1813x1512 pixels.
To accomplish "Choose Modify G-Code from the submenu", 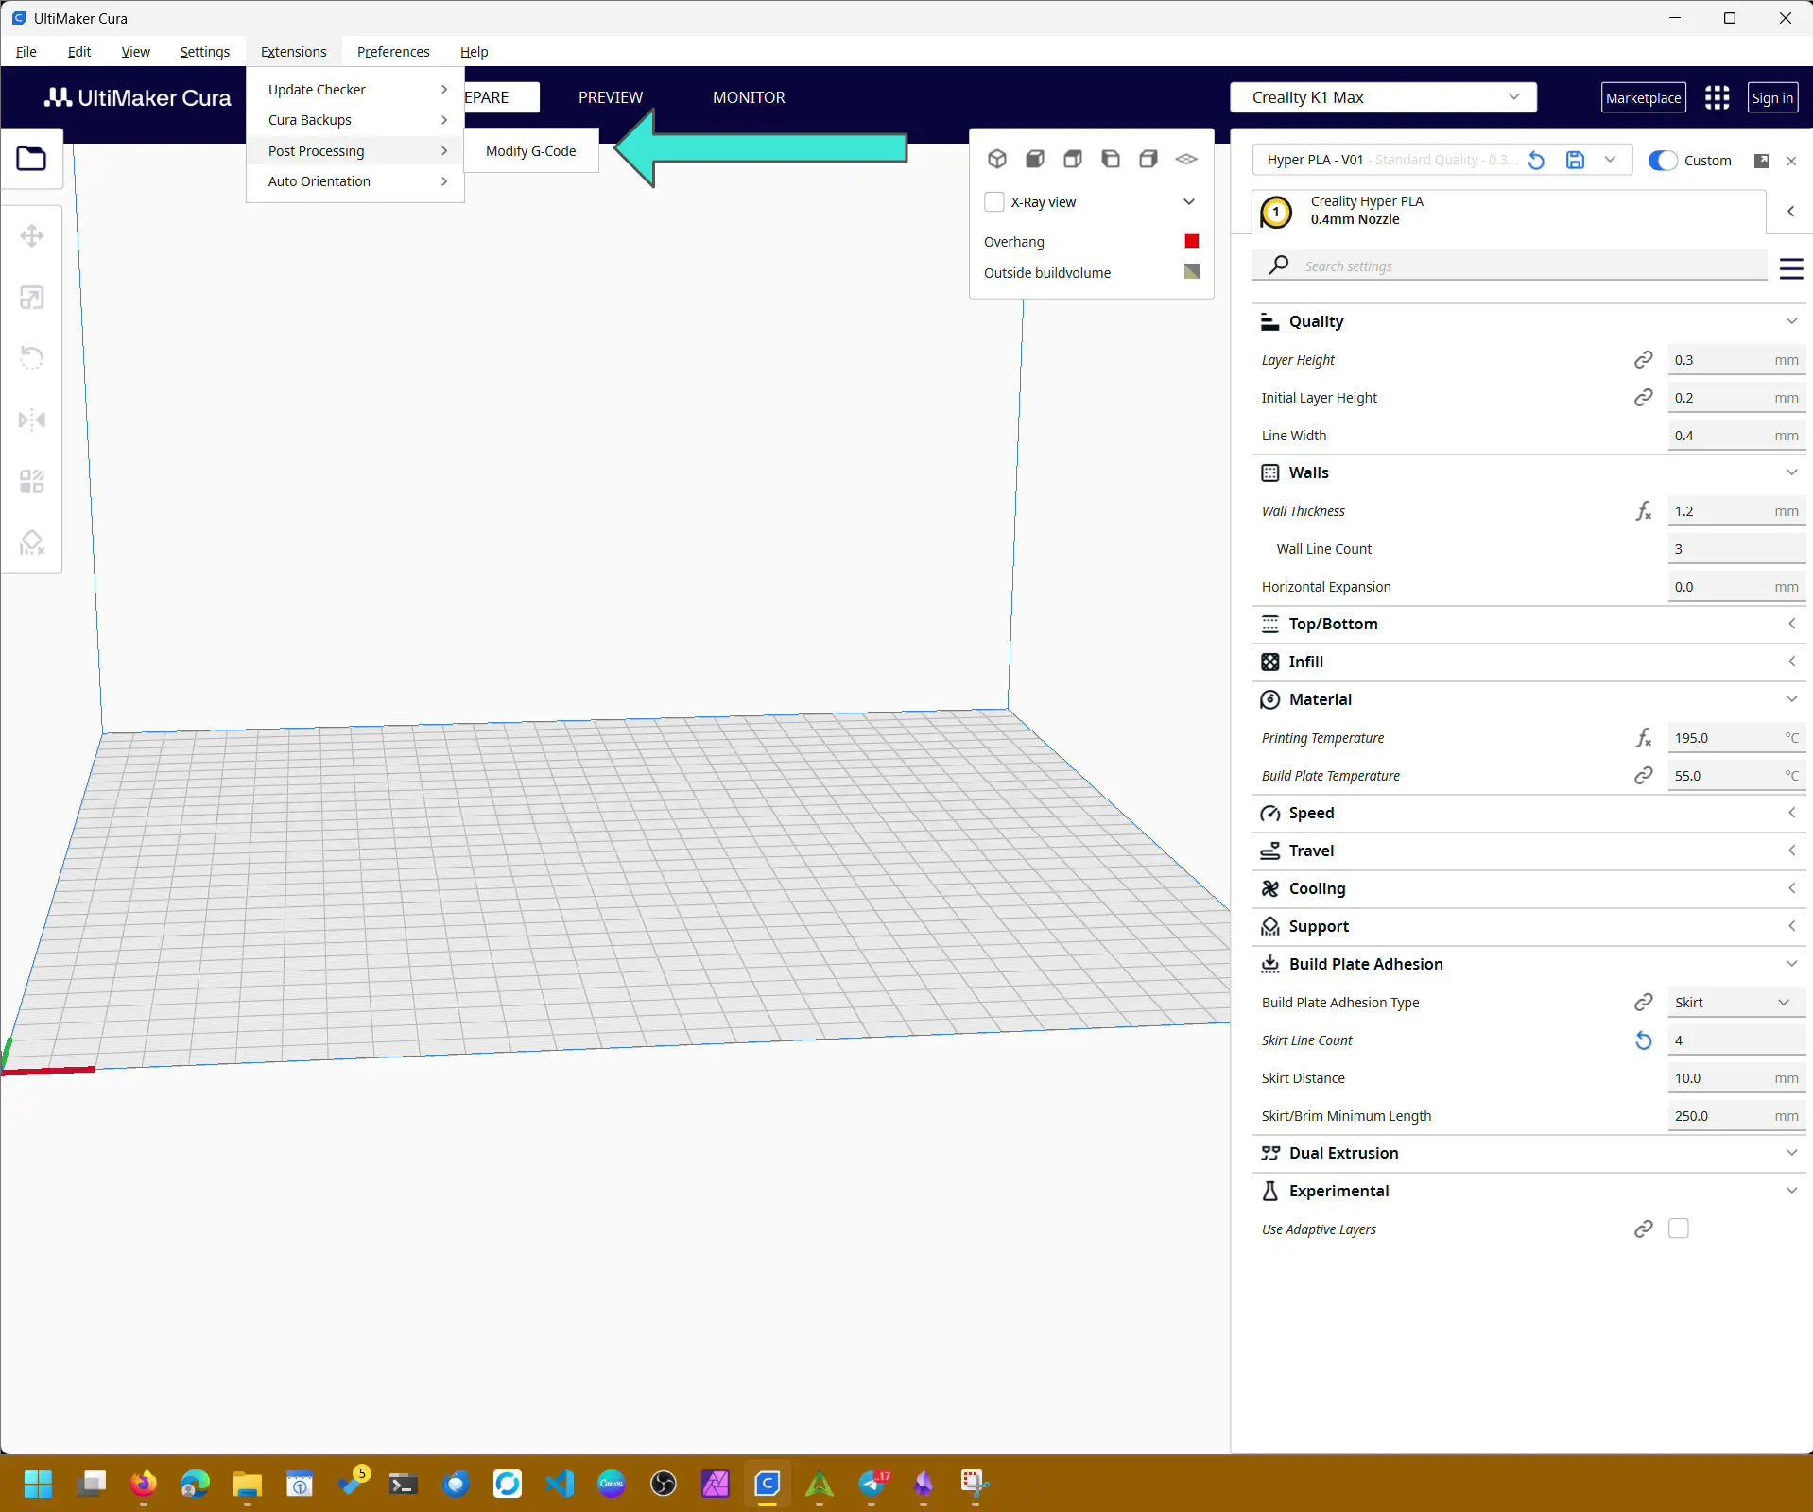I will [x=530, y=151].
